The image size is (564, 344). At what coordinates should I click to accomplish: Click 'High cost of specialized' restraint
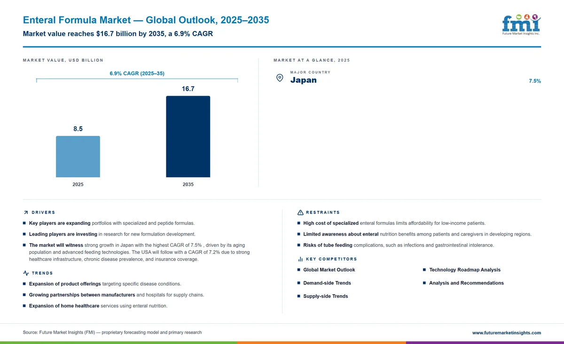click(x=394, y=223)
